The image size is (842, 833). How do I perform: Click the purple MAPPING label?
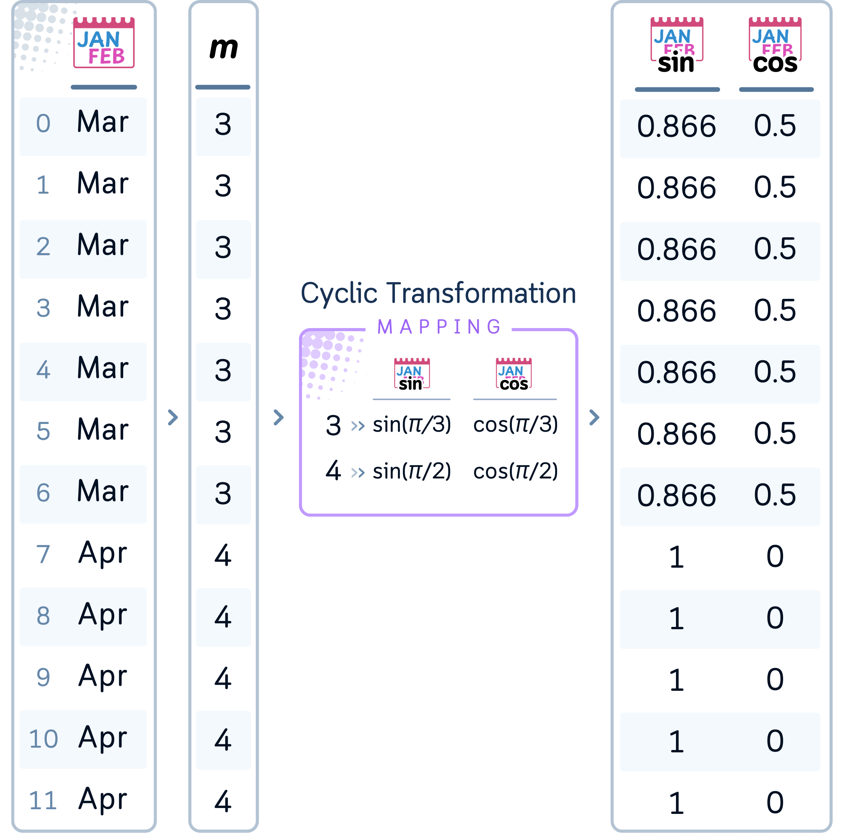(x=439, y=327)
